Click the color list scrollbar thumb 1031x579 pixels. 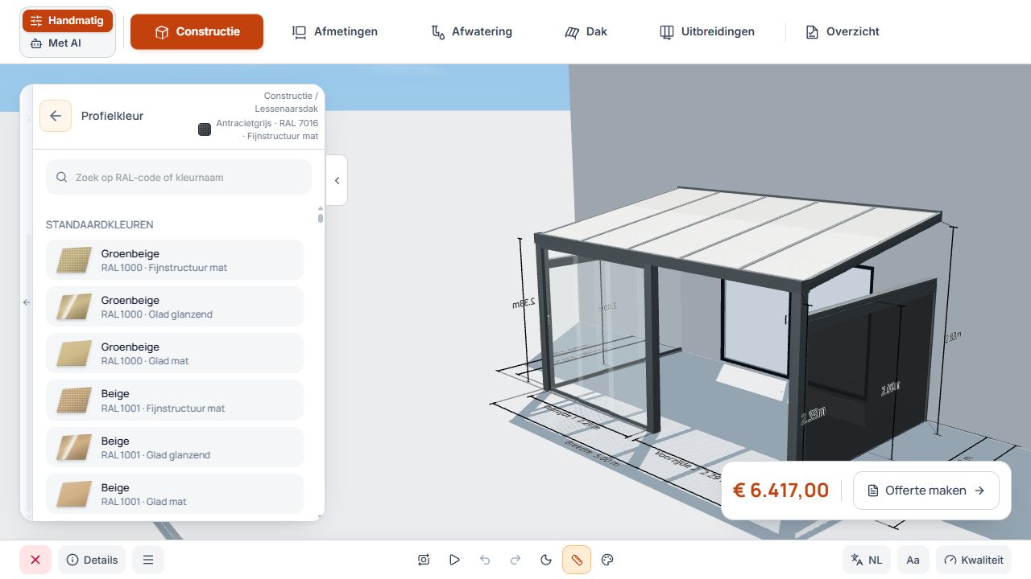click(321, 217)
